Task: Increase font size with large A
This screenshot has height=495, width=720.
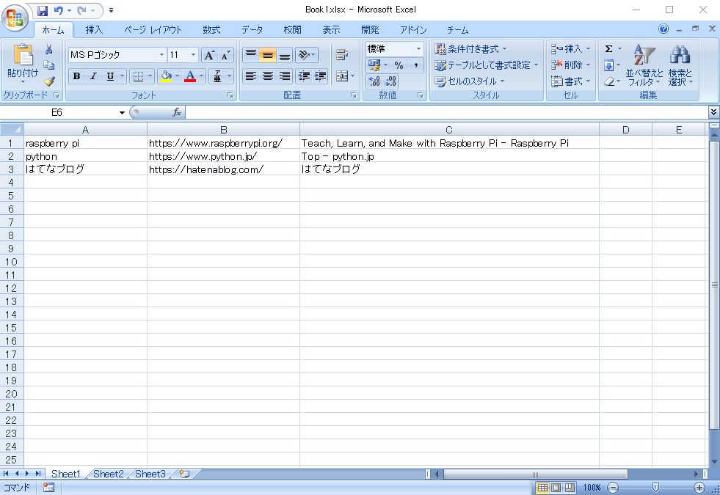Action: [x=209, y=56]
